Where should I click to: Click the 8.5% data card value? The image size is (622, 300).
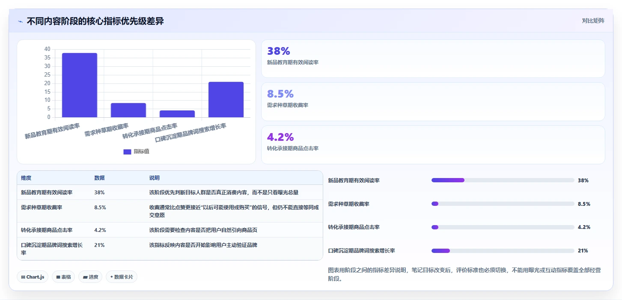point(280,94)
